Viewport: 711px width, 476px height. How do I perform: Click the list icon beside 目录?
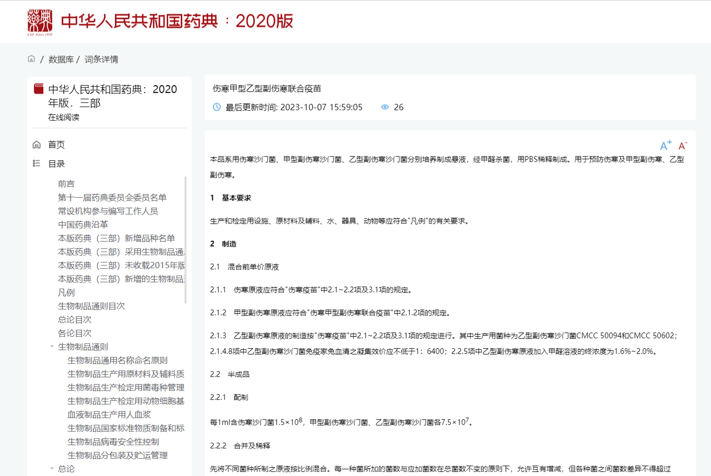coord(37,163)
